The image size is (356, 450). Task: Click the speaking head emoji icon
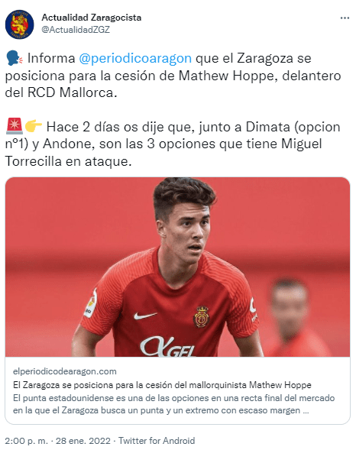(15, 58)
